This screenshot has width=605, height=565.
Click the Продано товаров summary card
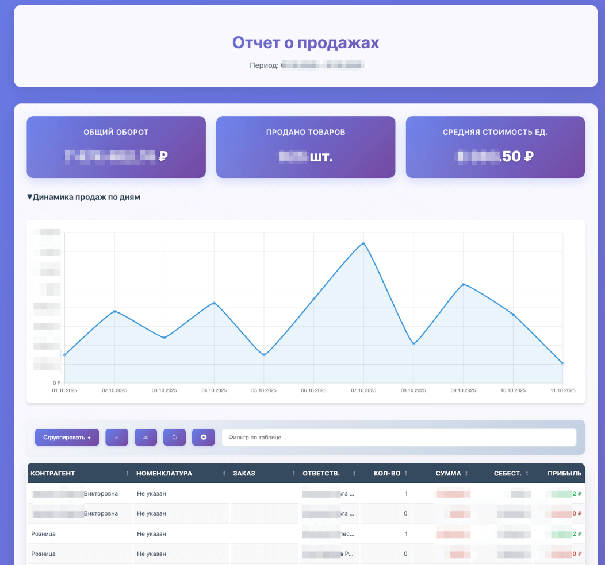point(305,147)
